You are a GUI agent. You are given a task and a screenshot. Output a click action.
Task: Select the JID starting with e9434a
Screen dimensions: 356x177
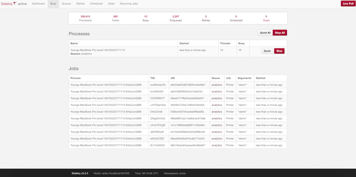click(x=188, y=85)
